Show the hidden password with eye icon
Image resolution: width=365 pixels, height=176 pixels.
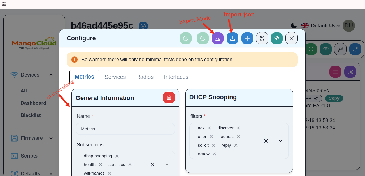pyautogui.click(x=316, y=98)
